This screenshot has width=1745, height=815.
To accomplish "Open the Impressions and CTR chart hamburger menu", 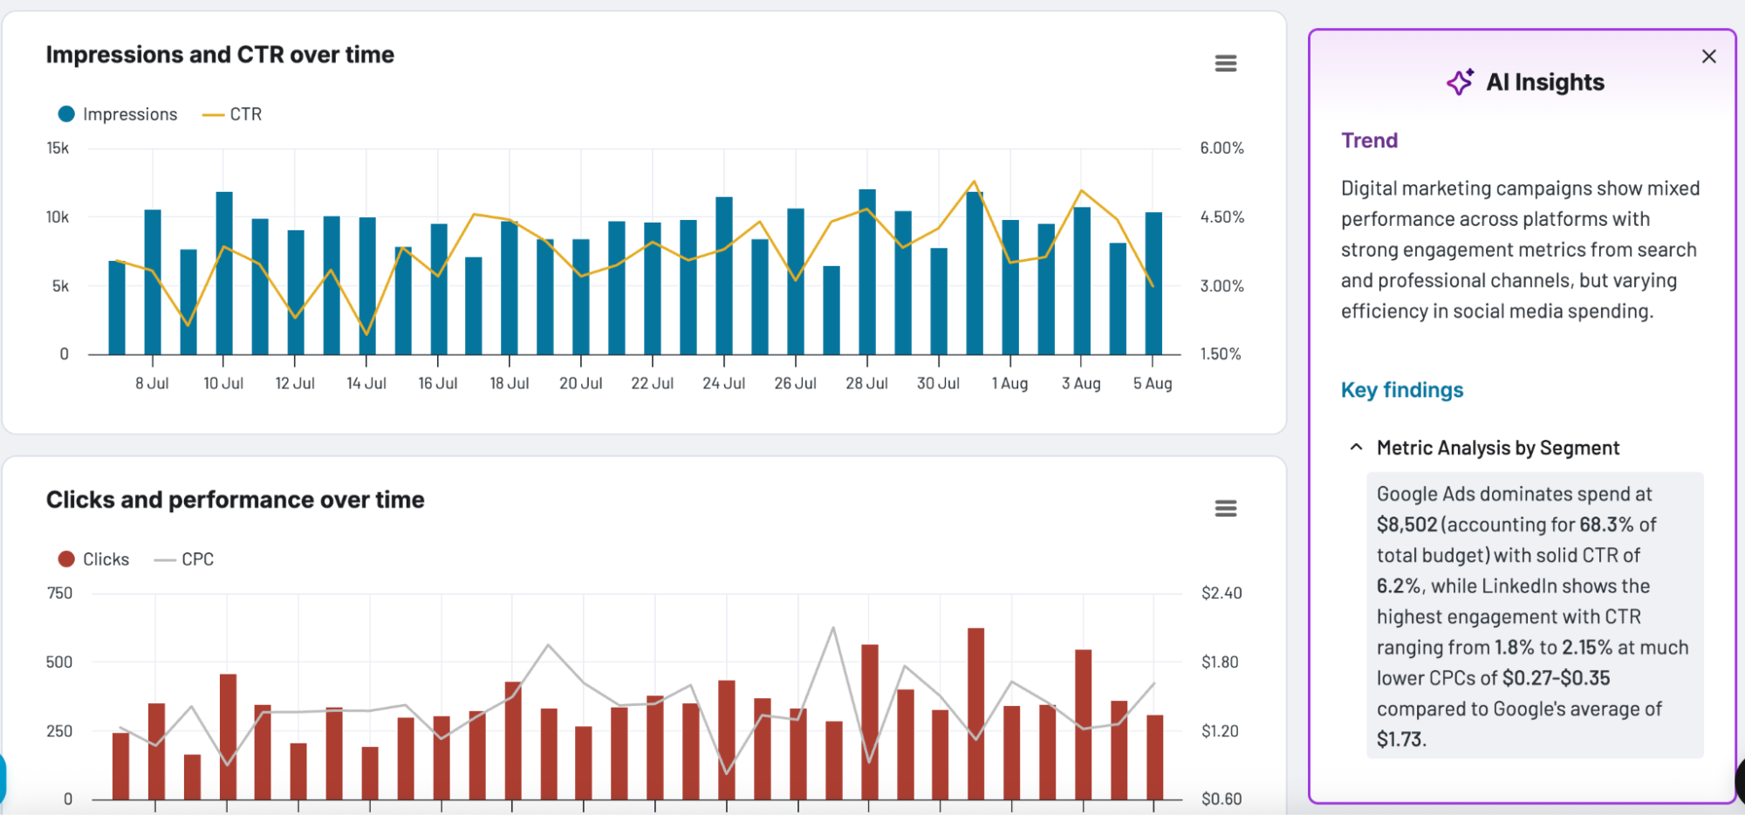I will click(x=1225, y=64).
